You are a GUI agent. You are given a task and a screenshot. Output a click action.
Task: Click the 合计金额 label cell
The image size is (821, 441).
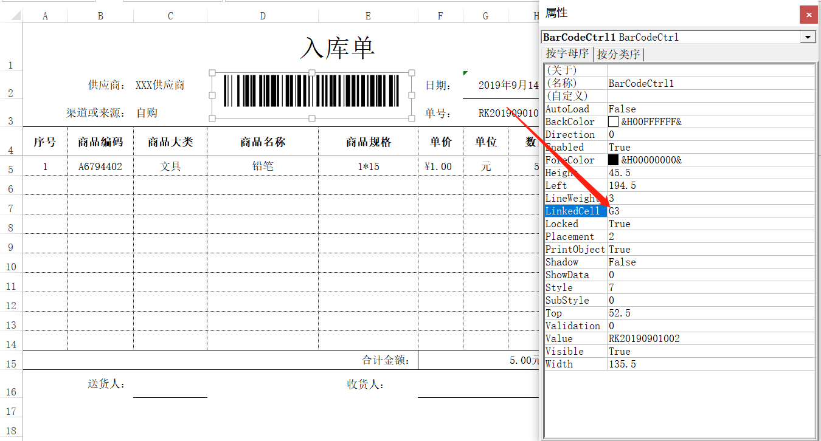[x=387, y=360]
